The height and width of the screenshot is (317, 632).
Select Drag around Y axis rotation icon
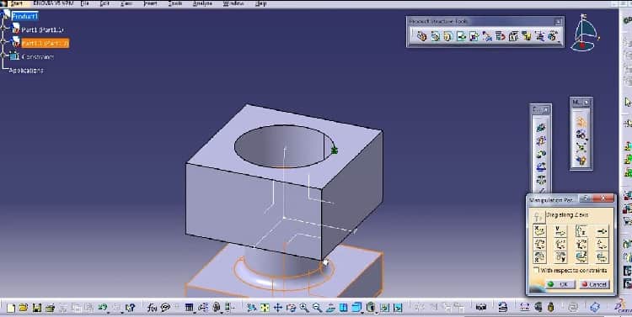coord(560,256)
